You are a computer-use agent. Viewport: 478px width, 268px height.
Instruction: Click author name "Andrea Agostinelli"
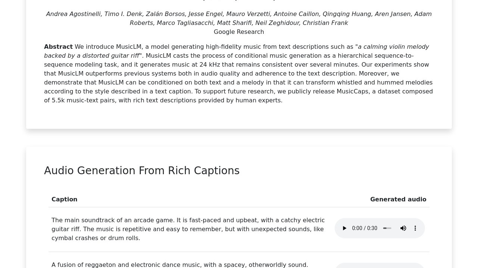[x=74, y=14]
